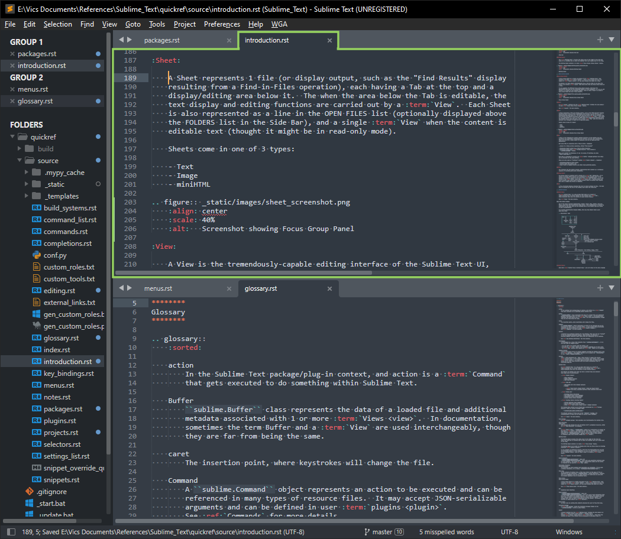Toggle the side bar from the status bar

pyautogui.click(x=10, y=532)
